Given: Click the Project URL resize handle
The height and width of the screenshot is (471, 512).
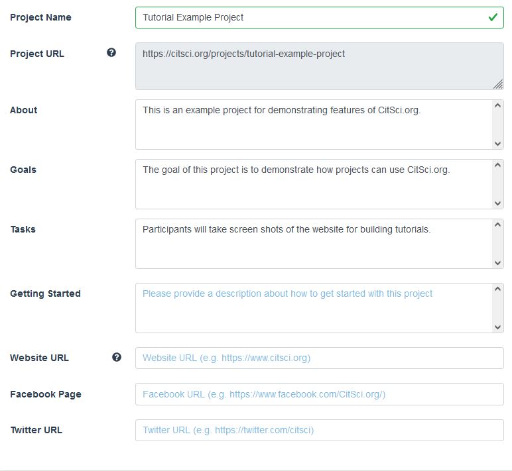Looking at the screenshot, I should pyautogui.click(x=497, y=84).
